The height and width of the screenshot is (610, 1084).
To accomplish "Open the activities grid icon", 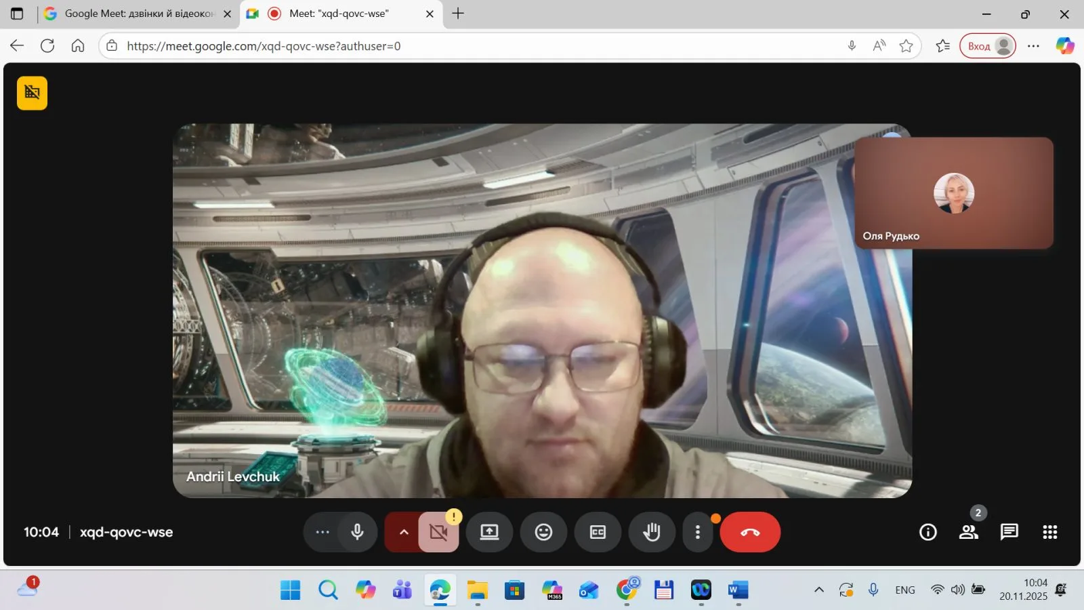I will coord(1049,532).
